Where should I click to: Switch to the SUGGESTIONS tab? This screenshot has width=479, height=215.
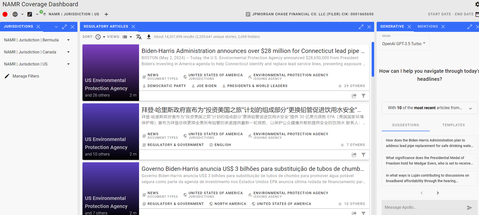tap(406, 125)
